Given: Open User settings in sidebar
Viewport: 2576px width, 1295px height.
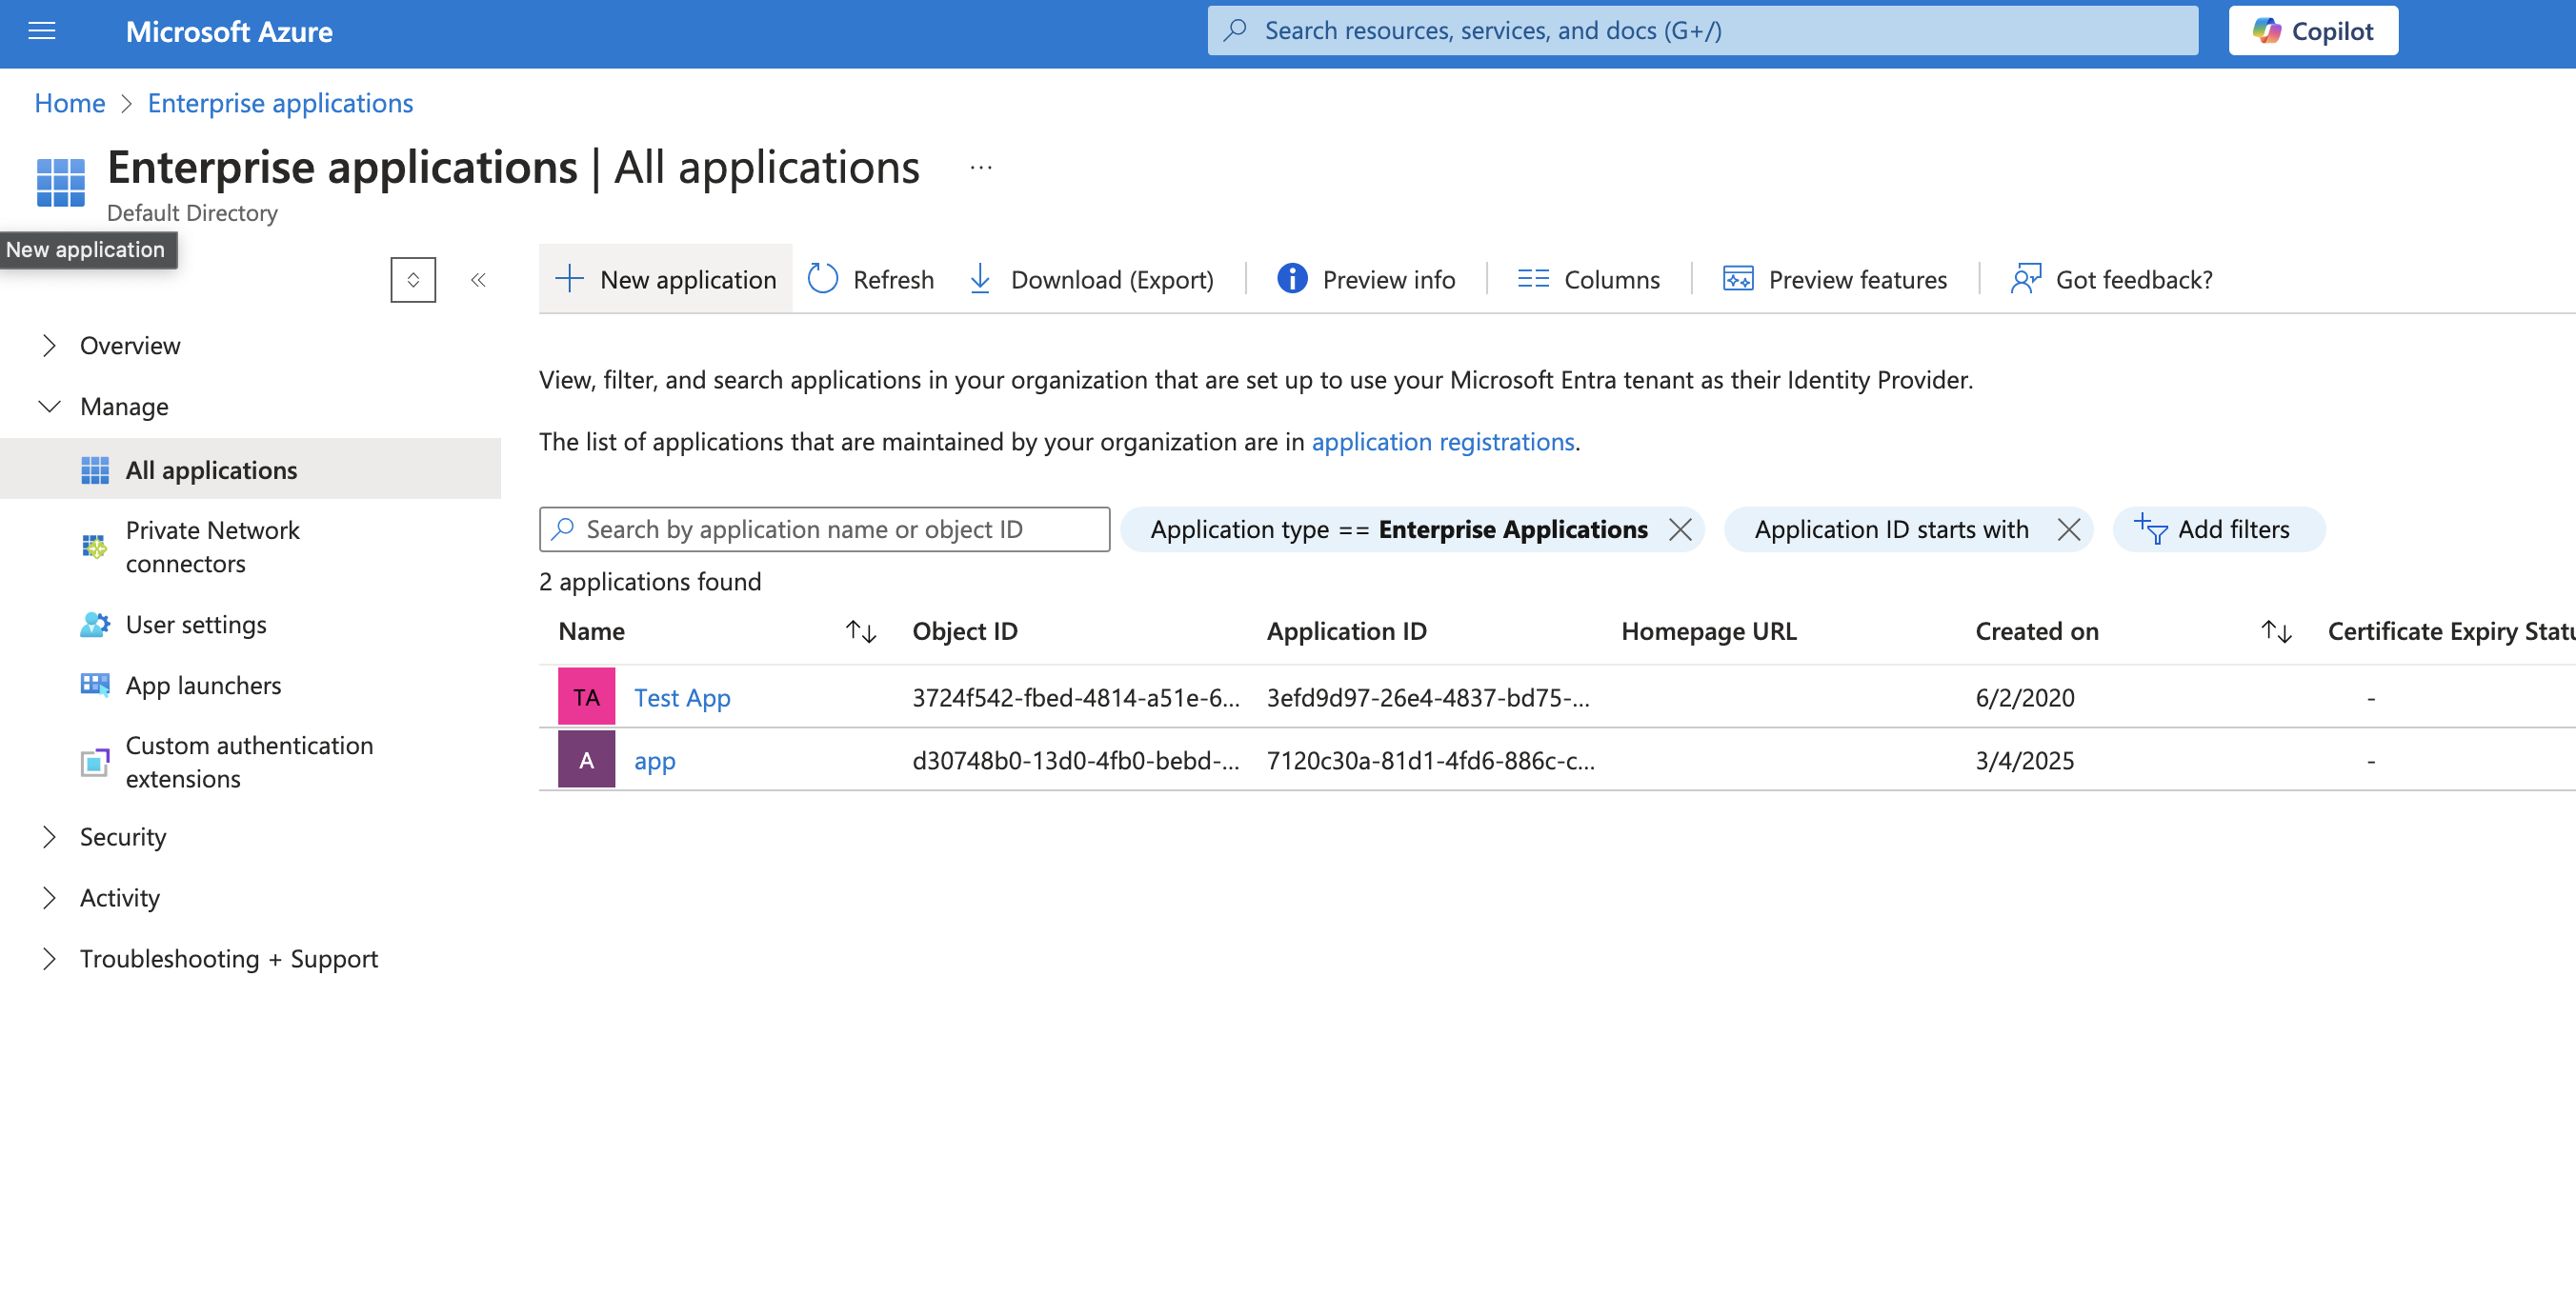Looking at the screenshot, I should click(196, 625).
